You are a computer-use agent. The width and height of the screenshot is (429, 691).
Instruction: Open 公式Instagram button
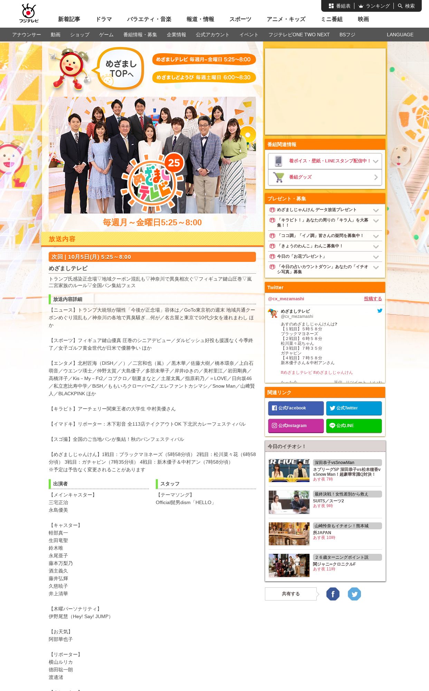click(296, 426)
